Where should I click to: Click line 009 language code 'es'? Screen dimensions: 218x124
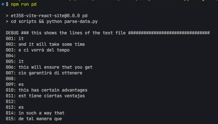[21, 85]
